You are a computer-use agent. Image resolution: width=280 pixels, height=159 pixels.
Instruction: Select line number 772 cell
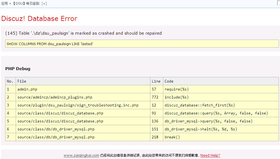click(x=157, y=97)
